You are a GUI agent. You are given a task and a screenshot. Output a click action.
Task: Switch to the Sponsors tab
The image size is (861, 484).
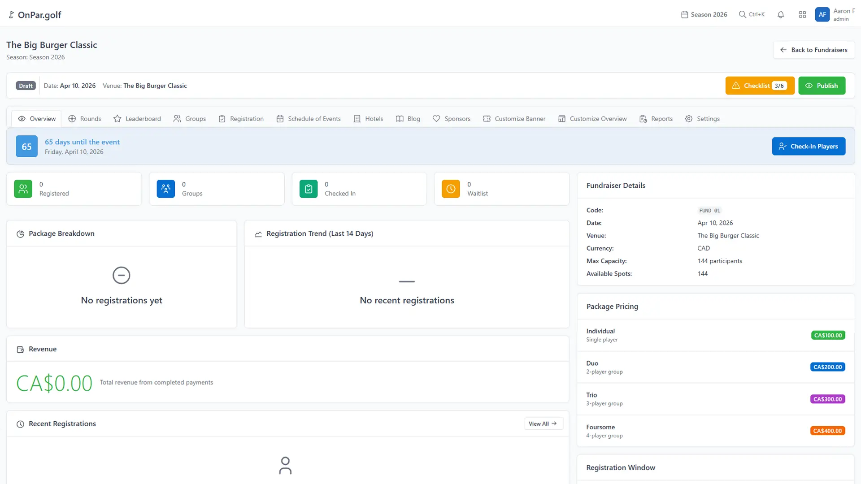coord(452,118)
